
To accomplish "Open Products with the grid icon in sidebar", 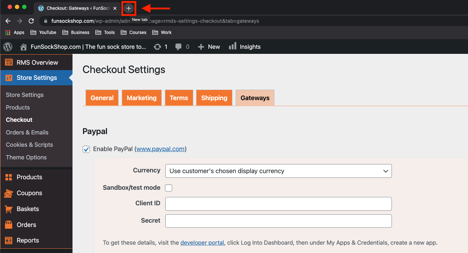I will click(x=36, y=177).
